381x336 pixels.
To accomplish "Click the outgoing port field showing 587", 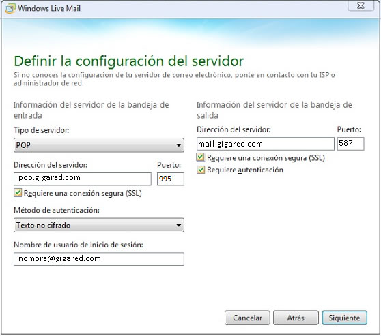I will 351,144.
